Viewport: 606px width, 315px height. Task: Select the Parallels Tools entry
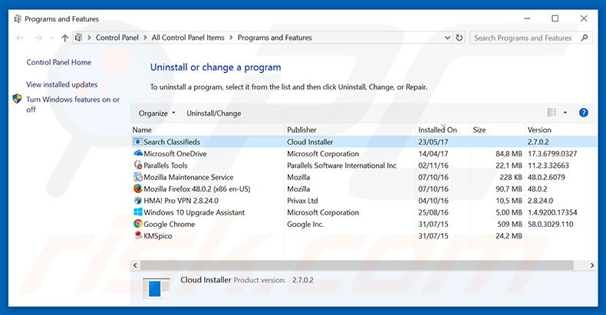pos(166,166)
